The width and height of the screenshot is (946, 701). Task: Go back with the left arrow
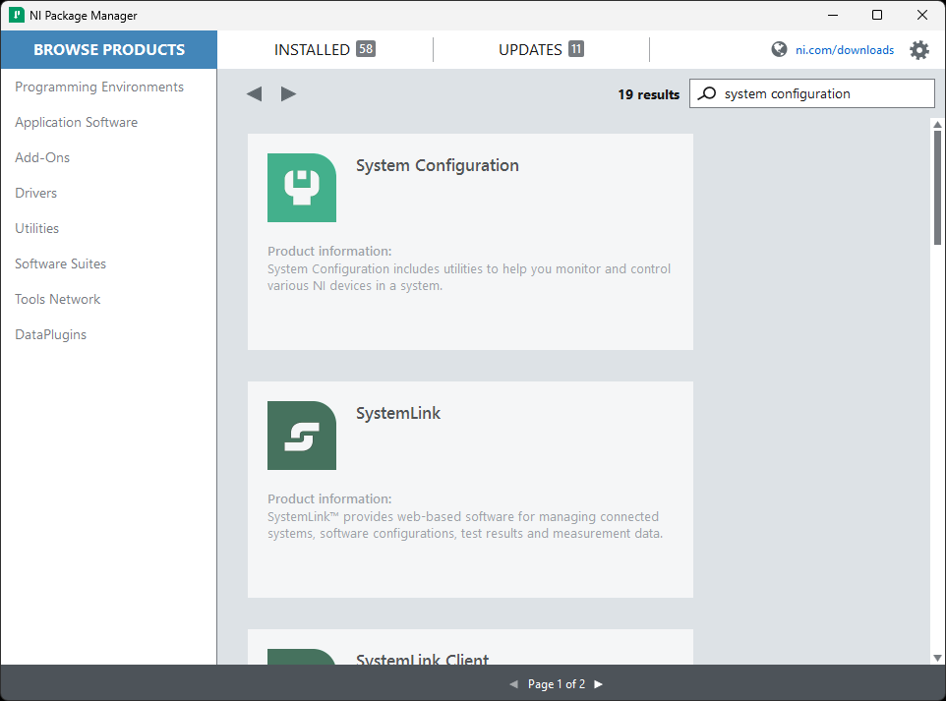[x=254, y=94]
